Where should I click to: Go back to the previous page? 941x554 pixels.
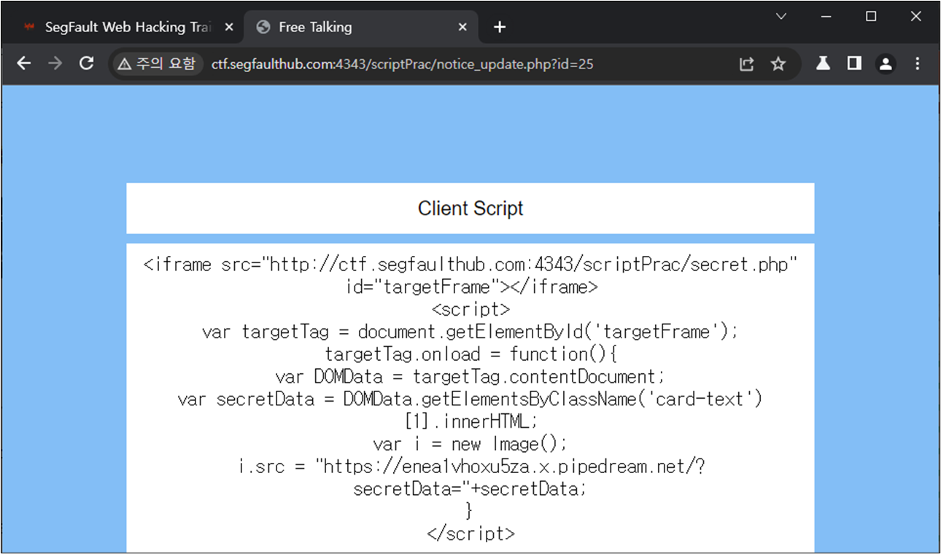[24, 63]
